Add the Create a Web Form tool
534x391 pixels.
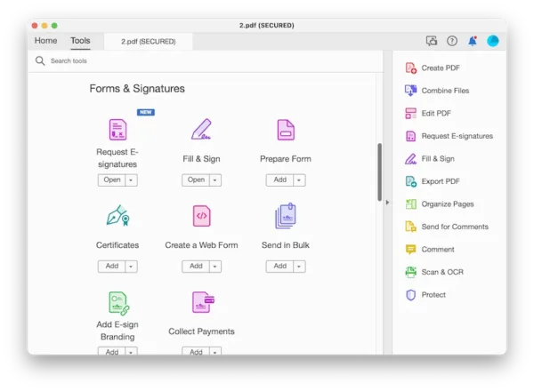coord(196,267)
